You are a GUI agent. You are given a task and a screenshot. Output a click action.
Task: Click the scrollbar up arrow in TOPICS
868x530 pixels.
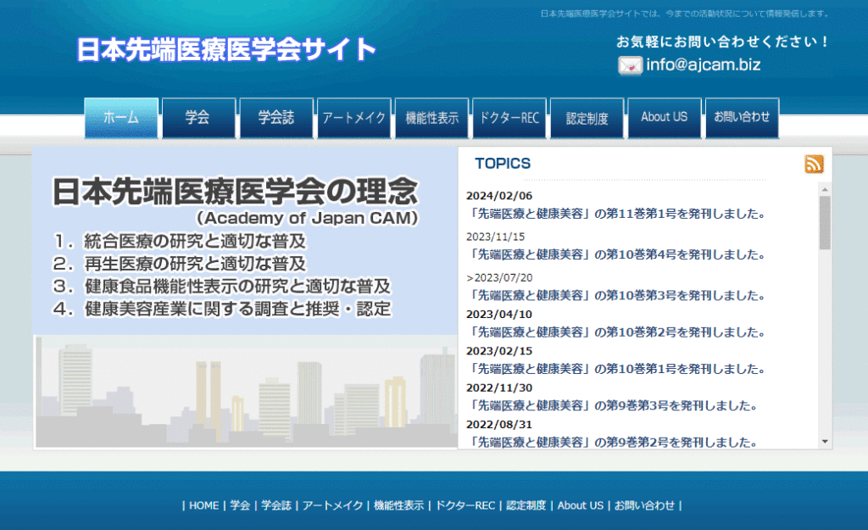[823, 190]
